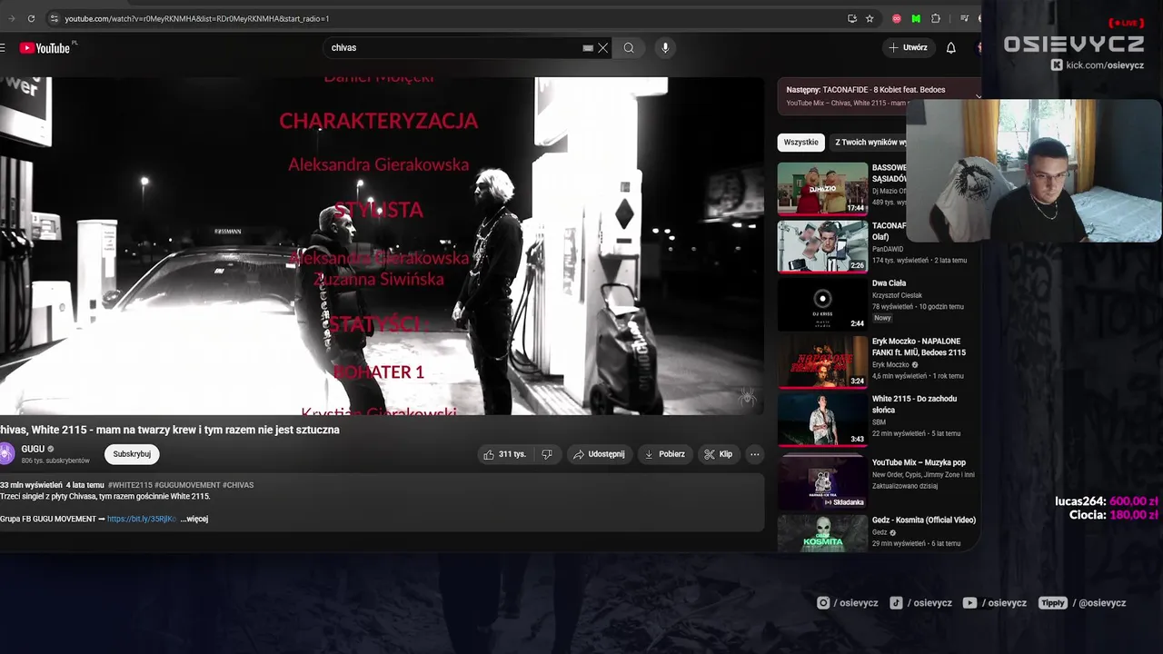Share the video via Udostępnij
Image resolution: width=1163 pixels, height=654 pixels.
pos(598,454)
